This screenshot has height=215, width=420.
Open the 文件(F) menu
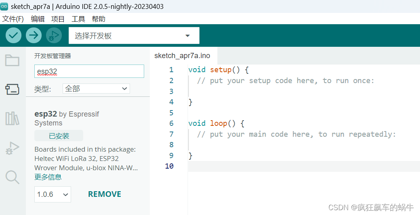13,19
